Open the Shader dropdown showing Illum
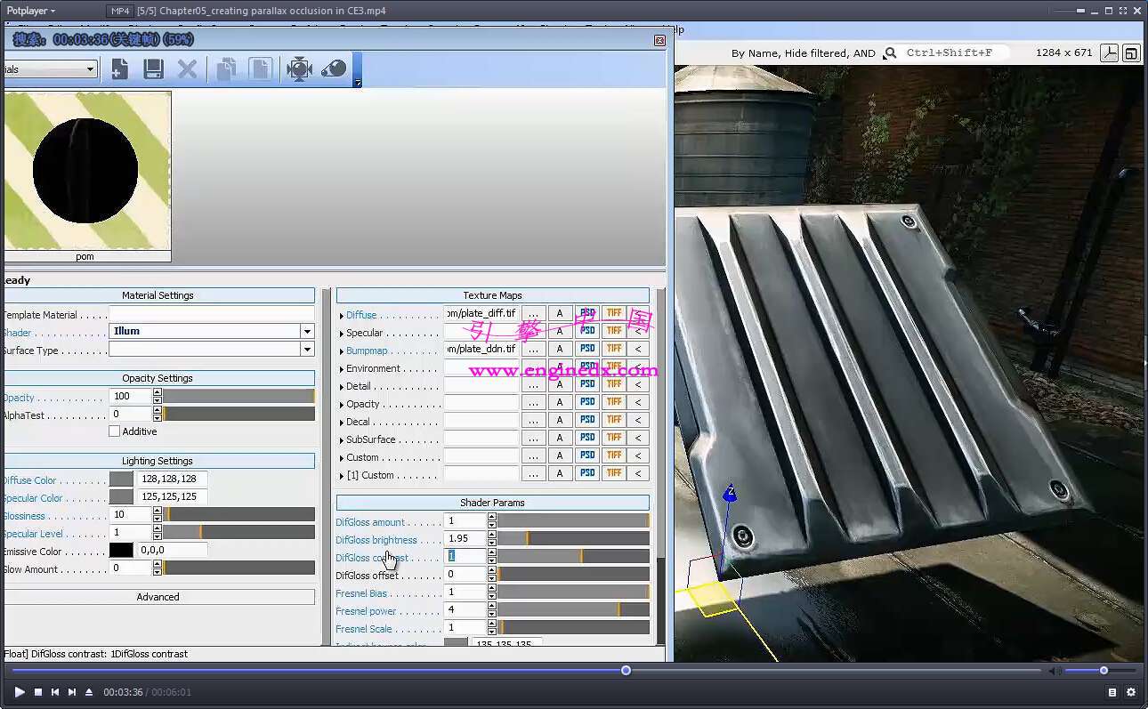This screenshot has height=709, width=1148. click(x=308, y=331)
